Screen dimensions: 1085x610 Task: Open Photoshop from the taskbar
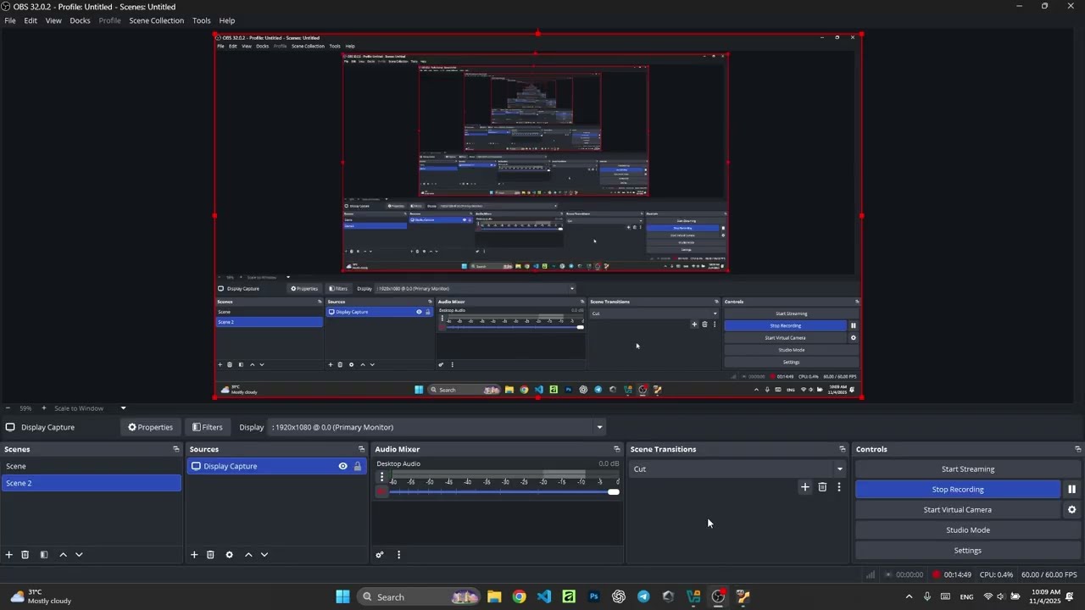[593, 596]
